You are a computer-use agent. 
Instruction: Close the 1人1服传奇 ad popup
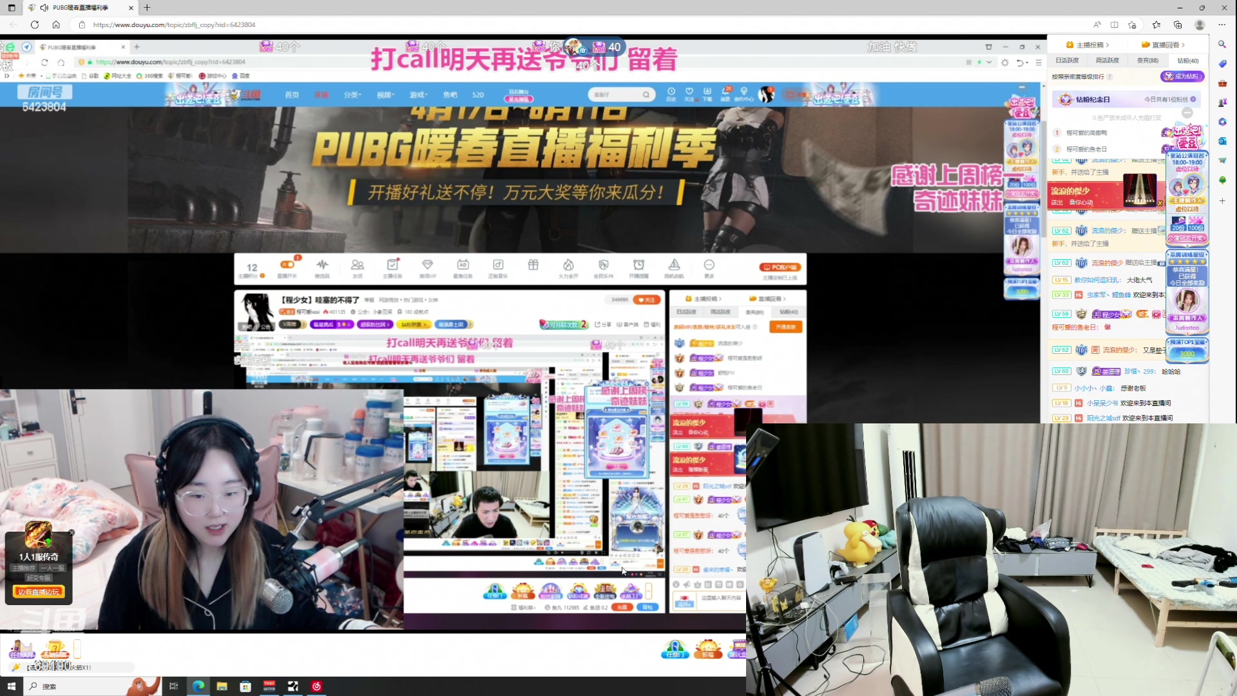pyautogui.click(x=72, y=532)
